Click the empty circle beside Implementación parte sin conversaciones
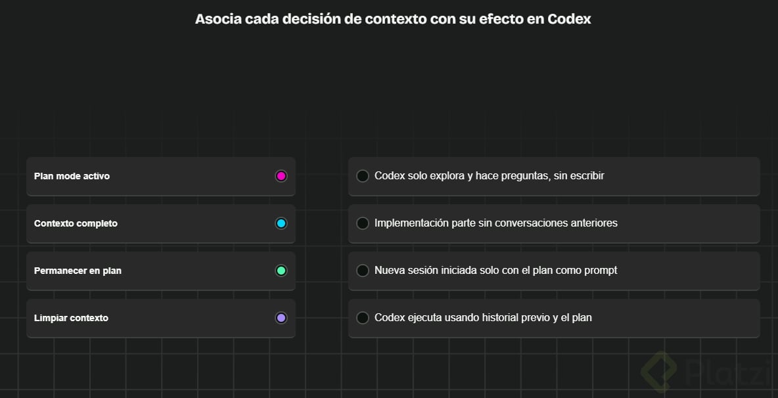 [x=363, y=223]
